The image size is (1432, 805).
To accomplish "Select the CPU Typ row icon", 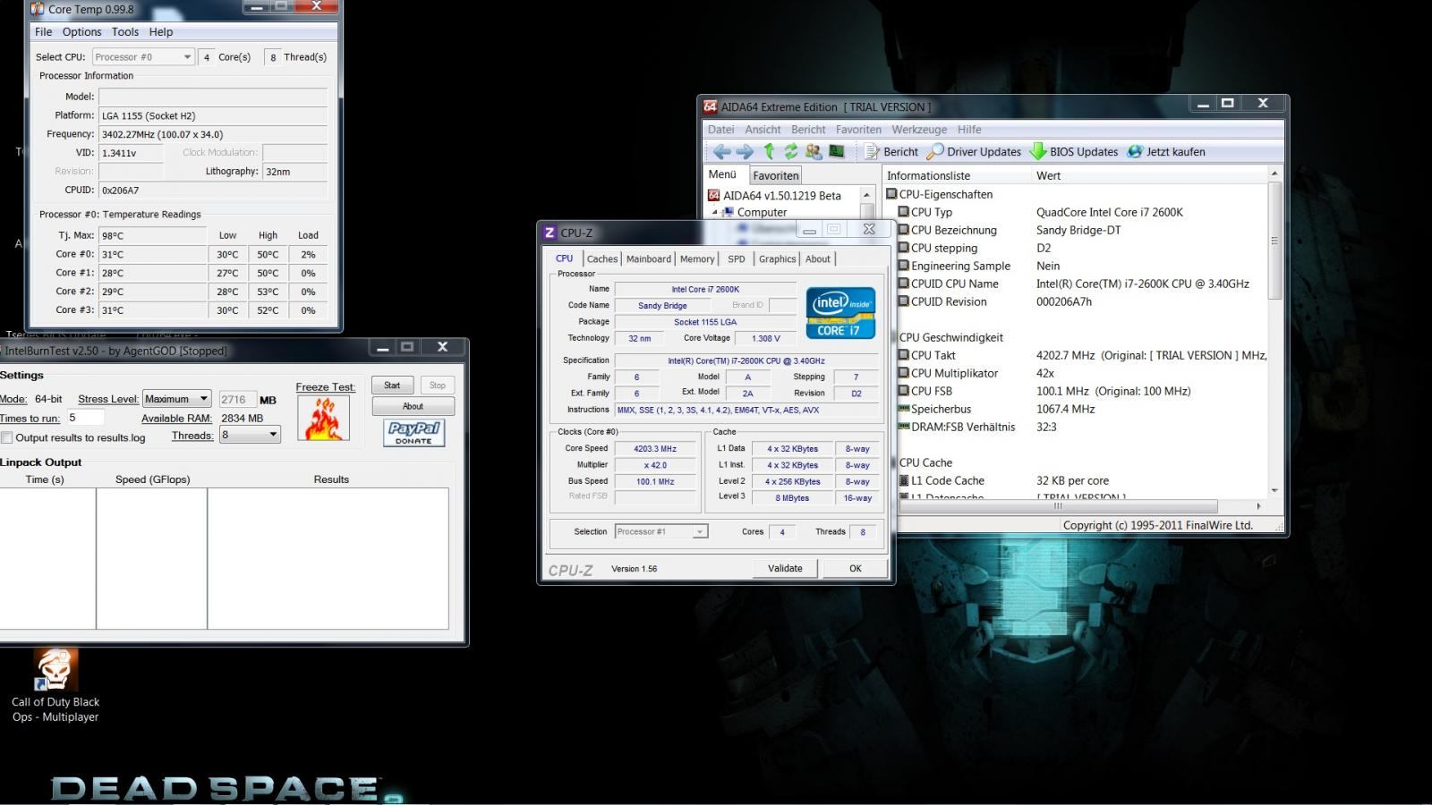I will [x=903, y=212].
